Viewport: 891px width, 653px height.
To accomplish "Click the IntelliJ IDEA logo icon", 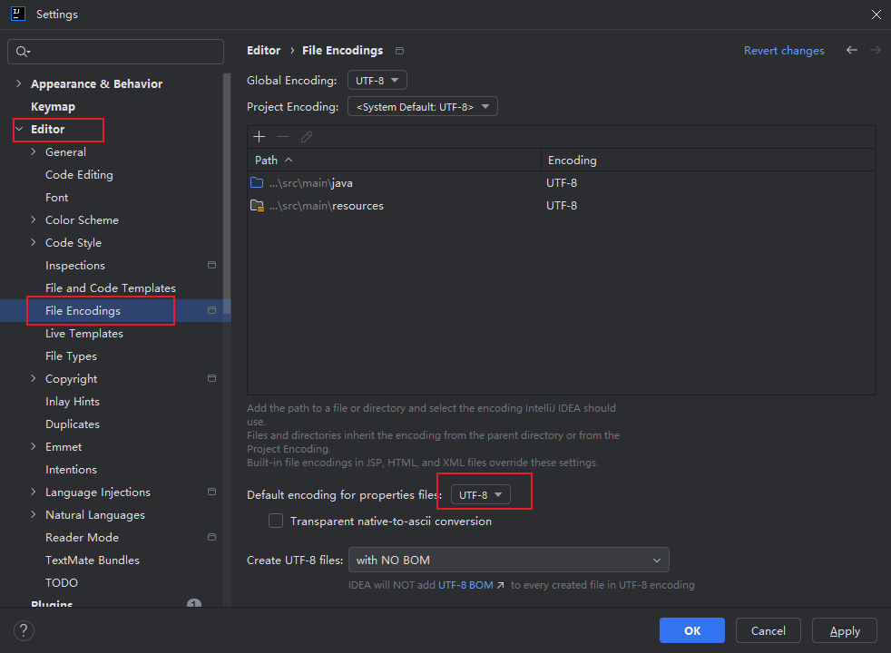I will (x=18, y=14).
